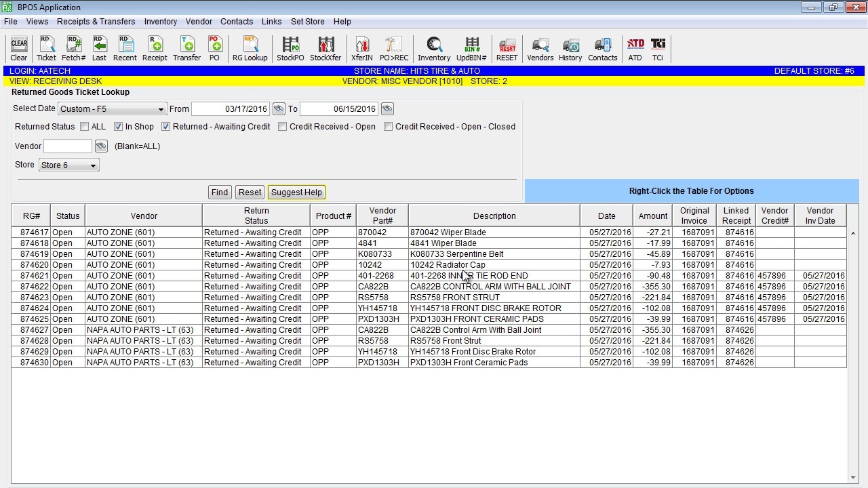This screenshot has width=868, height=488.
Task: Open the Inventory menu
Action: click(161, 22)
